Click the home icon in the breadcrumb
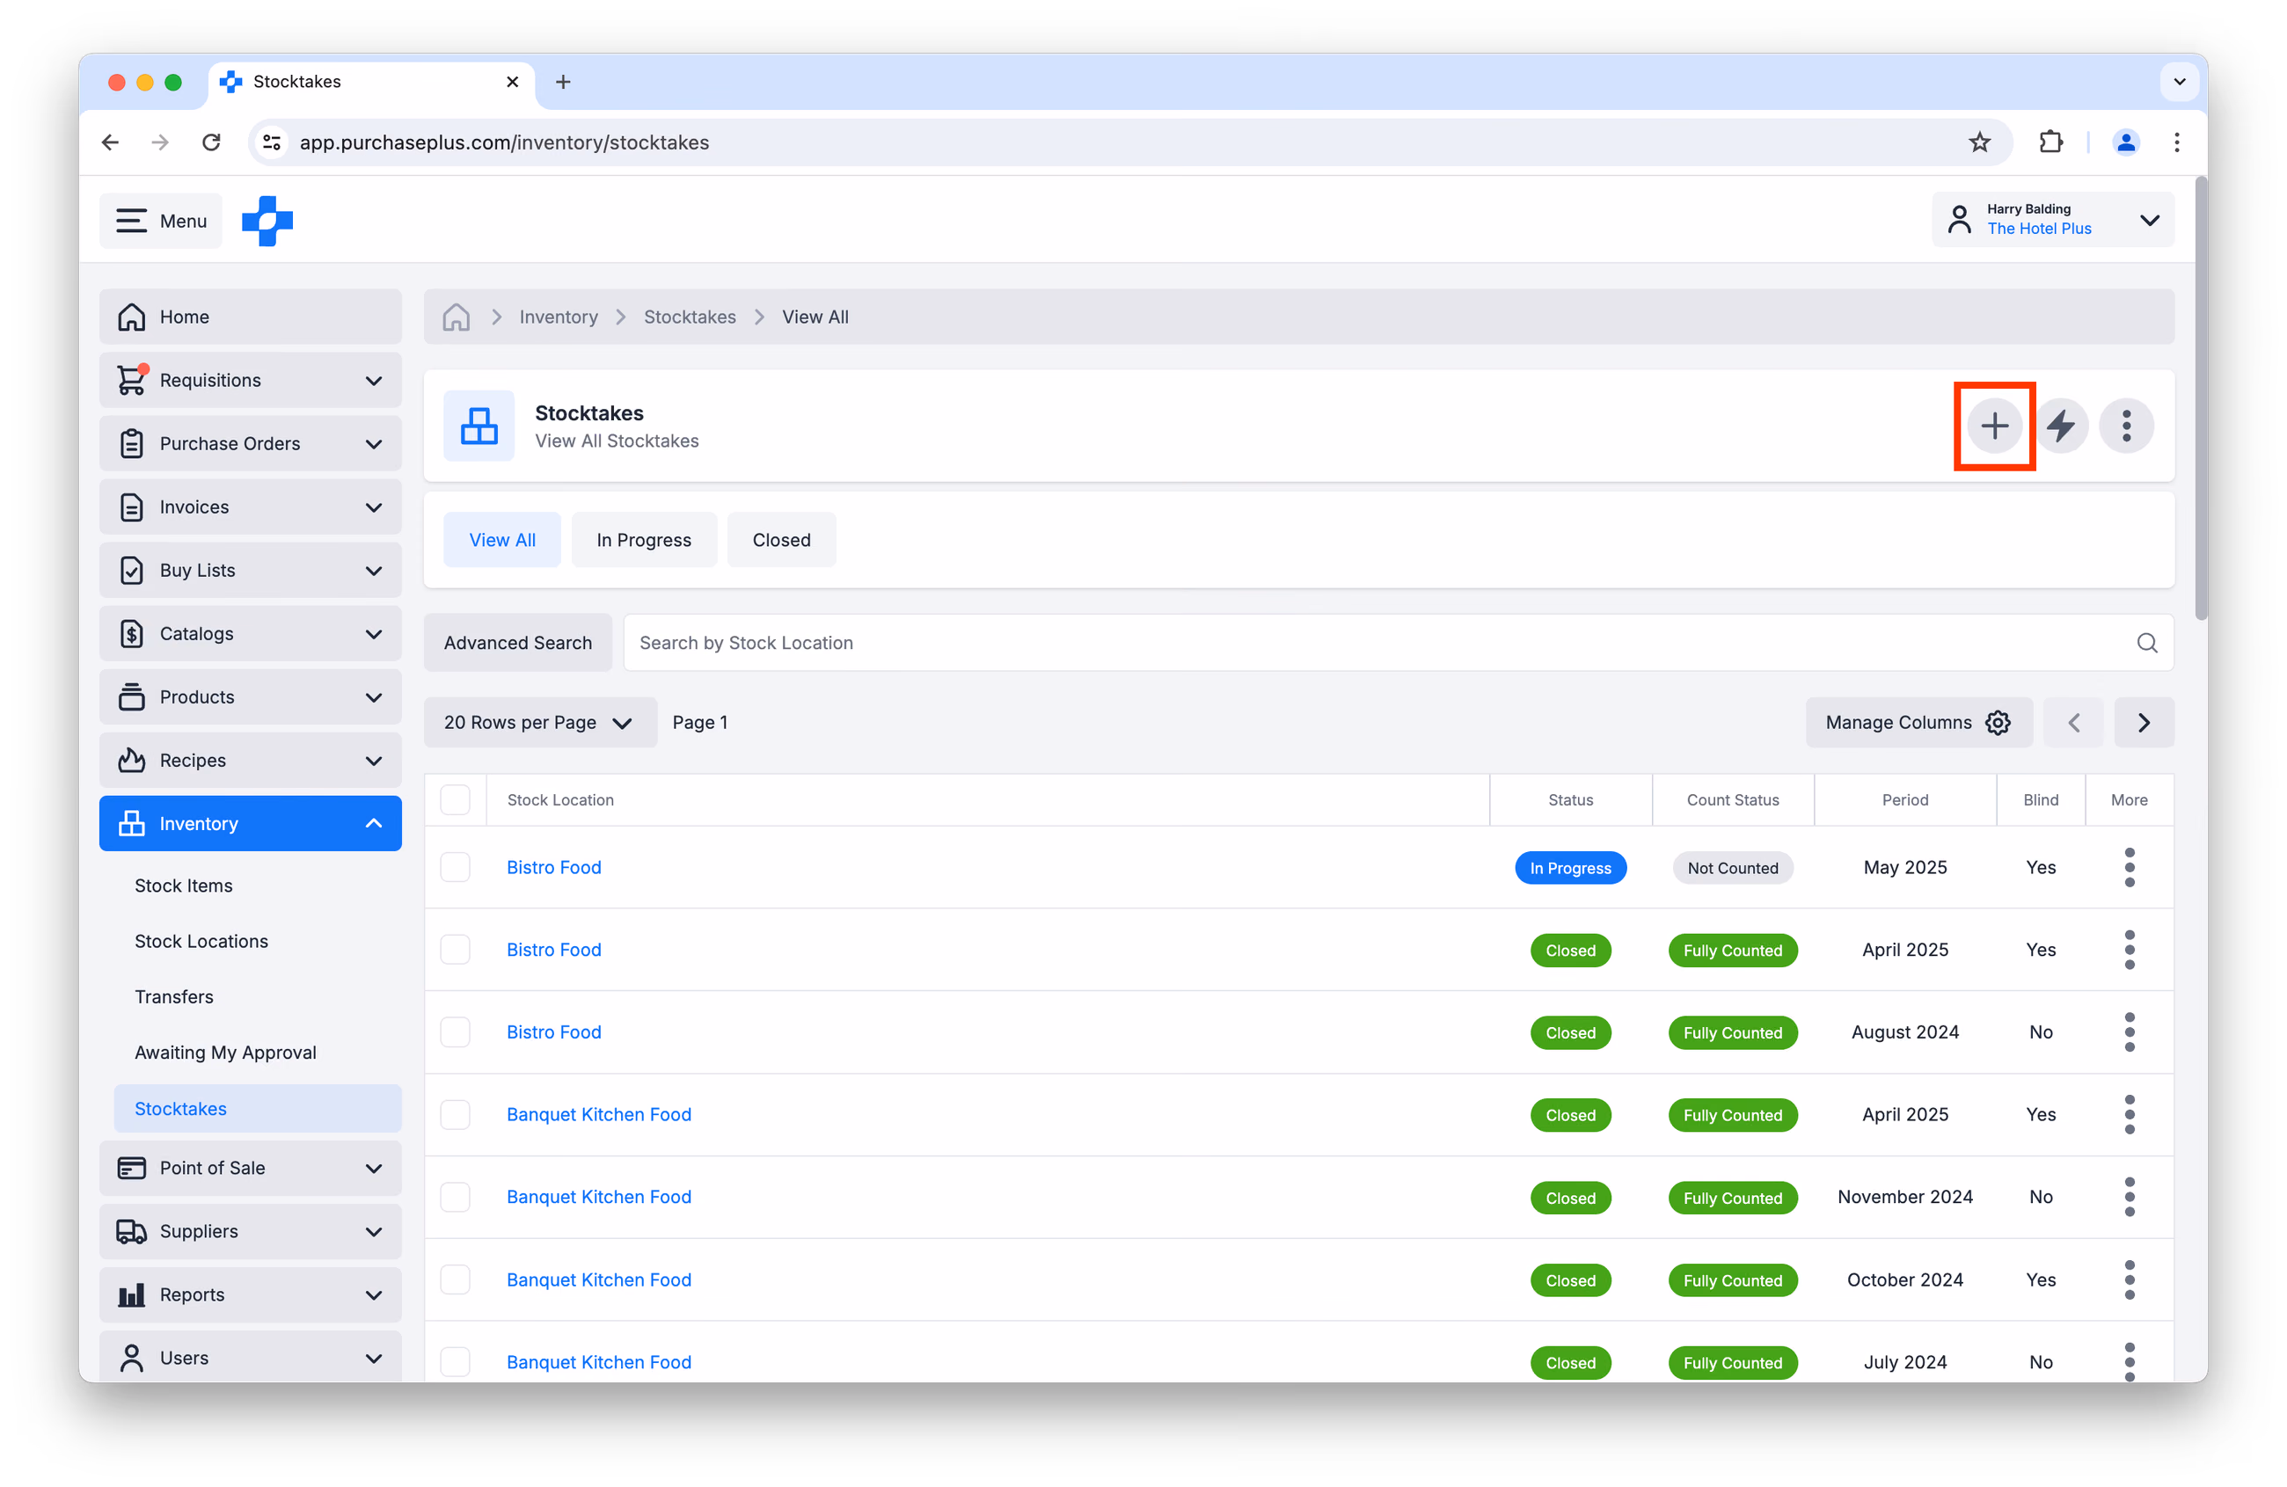The image size is (2287, 1487). [x=456, y=317]
